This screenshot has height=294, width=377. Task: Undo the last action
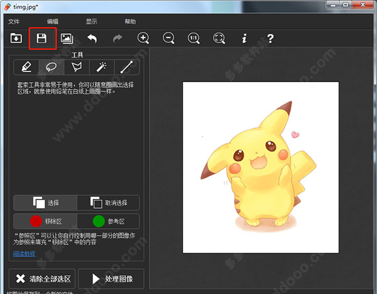[92, 38]
